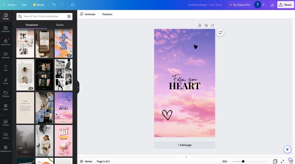Lock the page with the lock icon
295x164 pixels.
199,25
